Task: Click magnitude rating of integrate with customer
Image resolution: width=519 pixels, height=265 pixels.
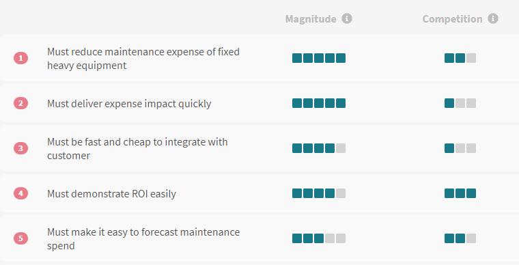Action: click(x=319, y=148)
